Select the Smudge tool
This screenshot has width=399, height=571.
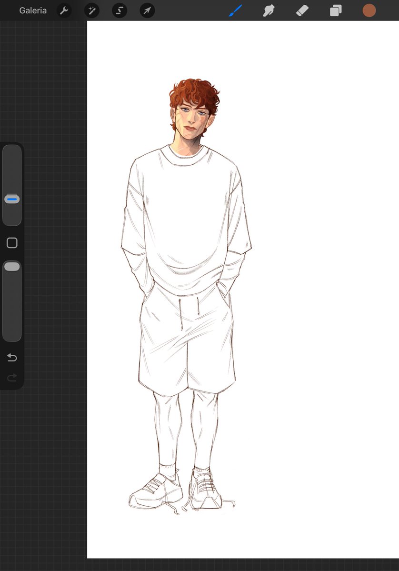coord(269,10)
